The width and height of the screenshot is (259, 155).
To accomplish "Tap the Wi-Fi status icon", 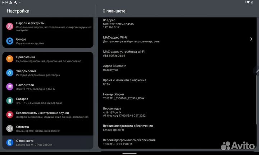I will click(x=247, y=2).
